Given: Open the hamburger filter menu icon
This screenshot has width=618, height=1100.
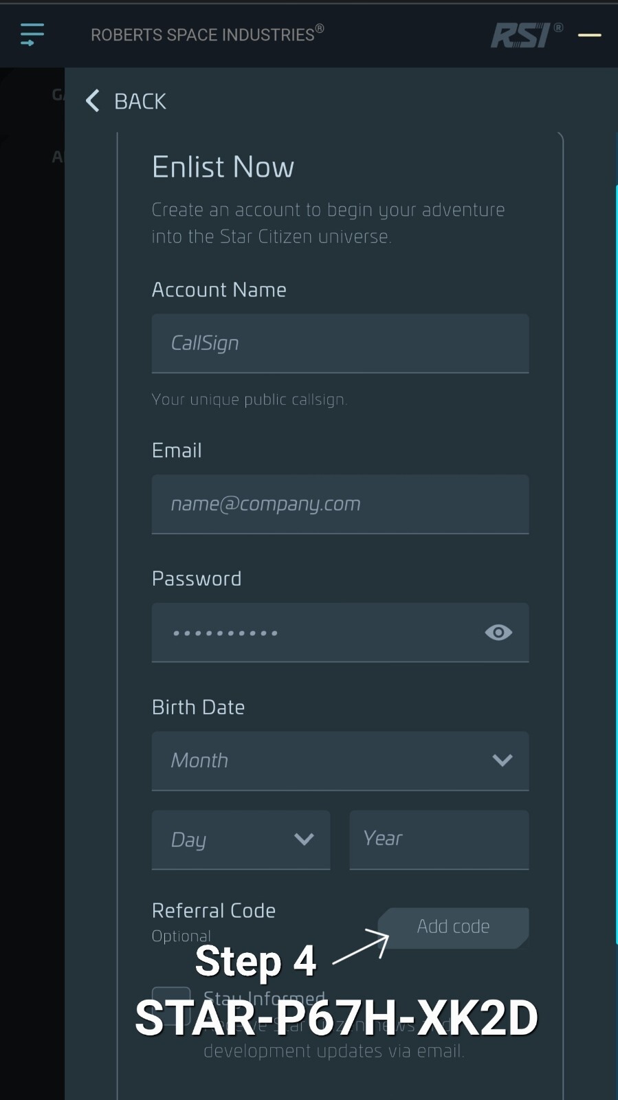Looking at the screenshot, I should click(32, 34).
